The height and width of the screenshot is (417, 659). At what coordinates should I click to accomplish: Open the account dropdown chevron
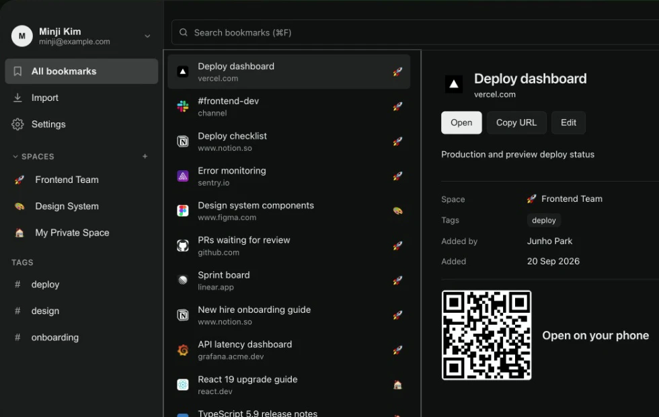[147, 36]
